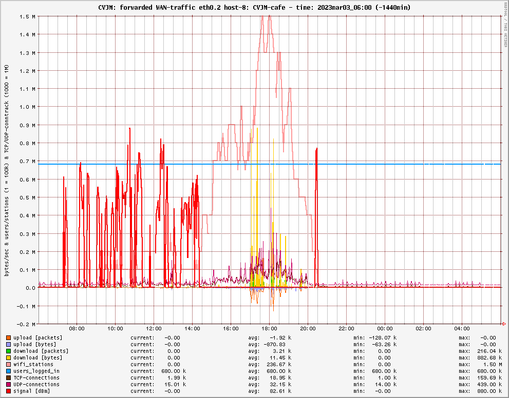
Task: Click the 14:00 time axis label
Action: point(192,329)
